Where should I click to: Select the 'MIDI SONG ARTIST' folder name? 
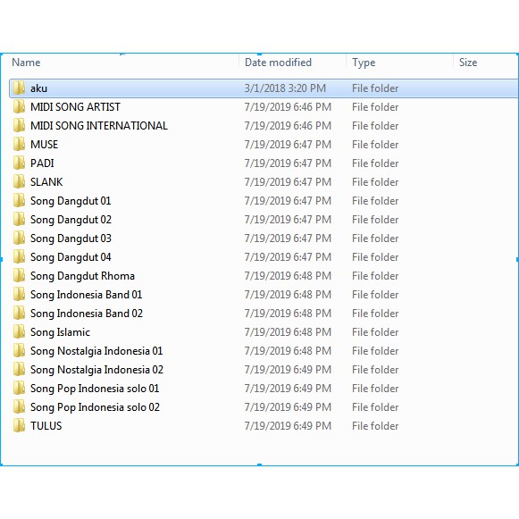click(x=75, y=107)
